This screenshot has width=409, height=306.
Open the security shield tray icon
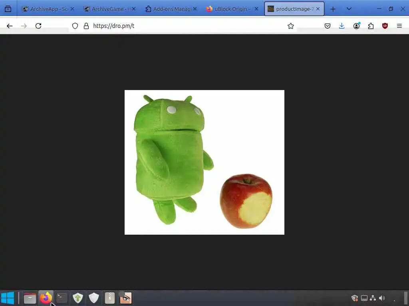point(355,298)
